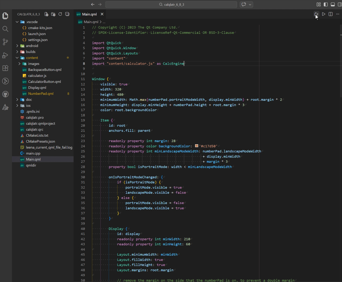Expand the android folder

[x=17, y=46]
